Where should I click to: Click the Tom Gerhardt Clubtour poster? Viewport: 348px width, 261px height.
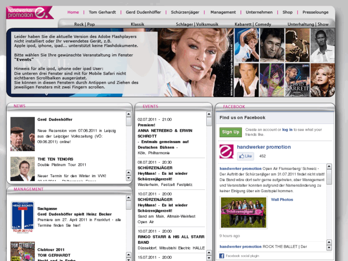click(22, 251)
